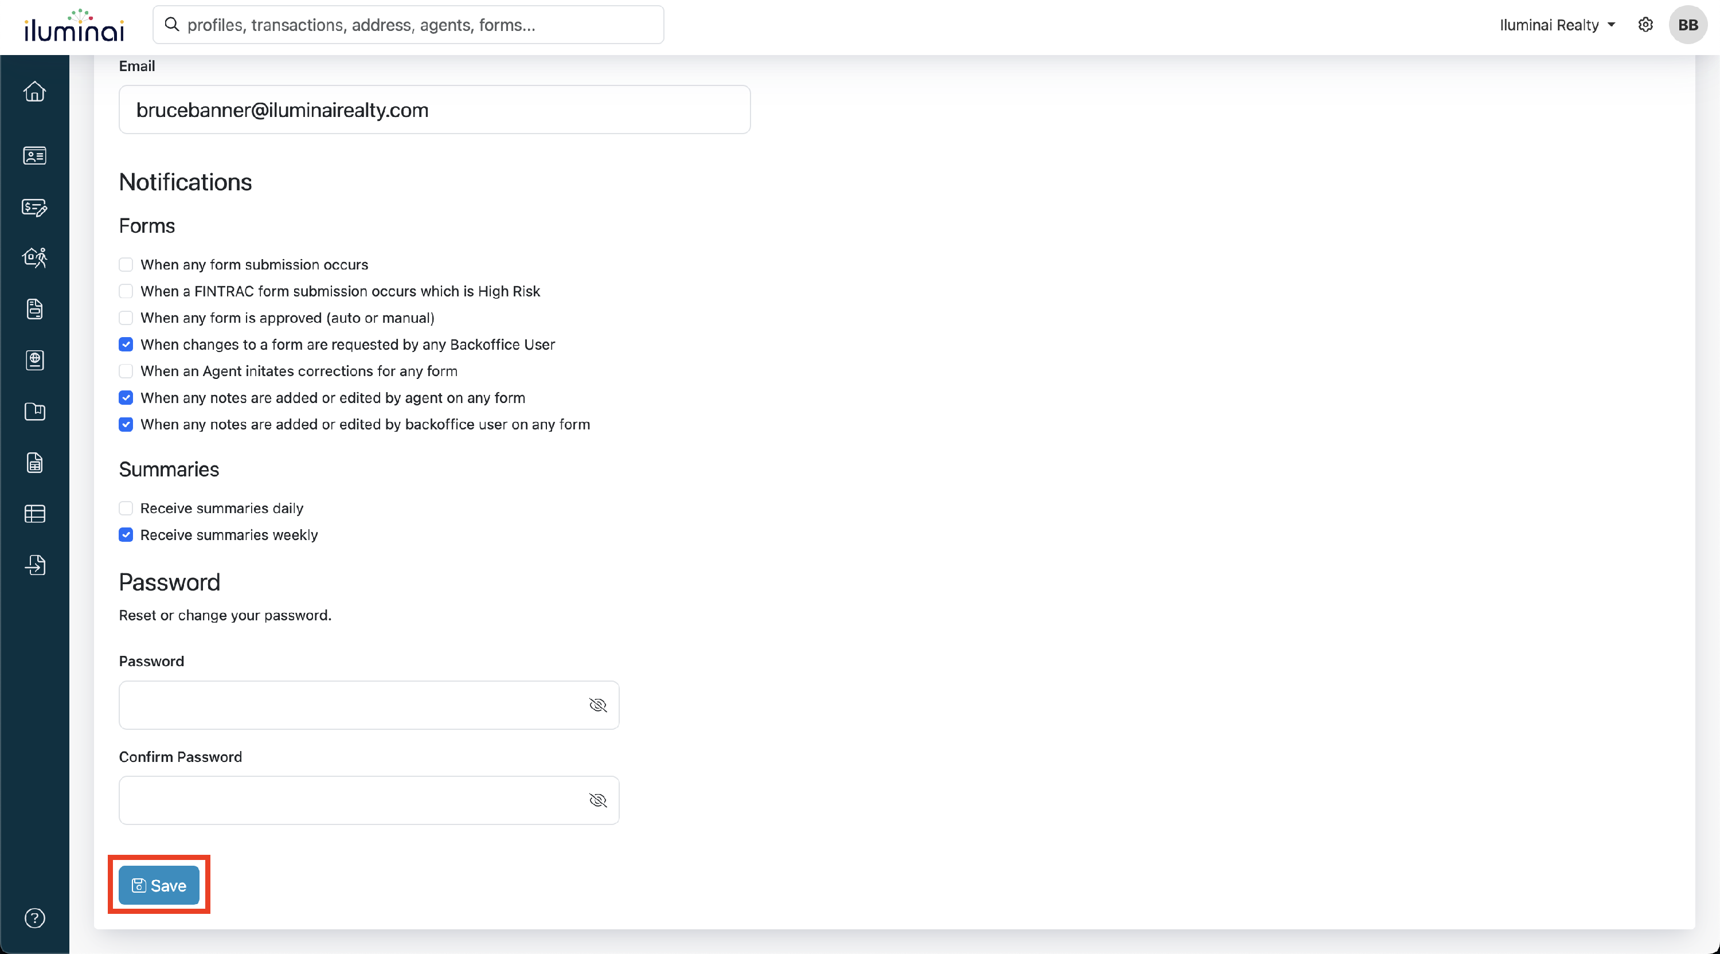Open the dollar form edit sidebar icon
The image size is (1720, 954).
[35, 207]
